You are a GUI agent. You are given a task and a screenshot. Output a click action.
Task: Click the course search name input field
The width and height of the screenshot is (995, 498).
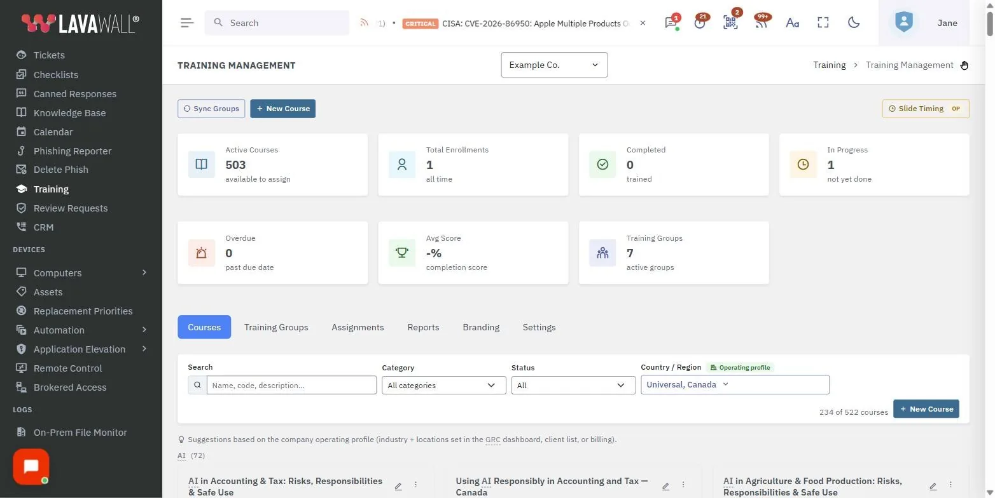point(291,385)
